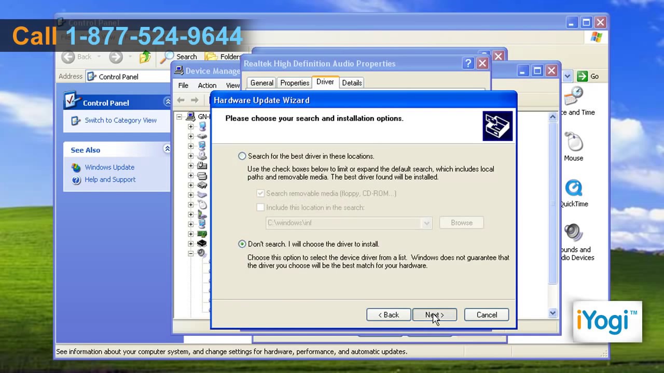Click the Device Manager scrollbar up arrow
This screenshot has height=373, width=664.
(x=552, y=117)
